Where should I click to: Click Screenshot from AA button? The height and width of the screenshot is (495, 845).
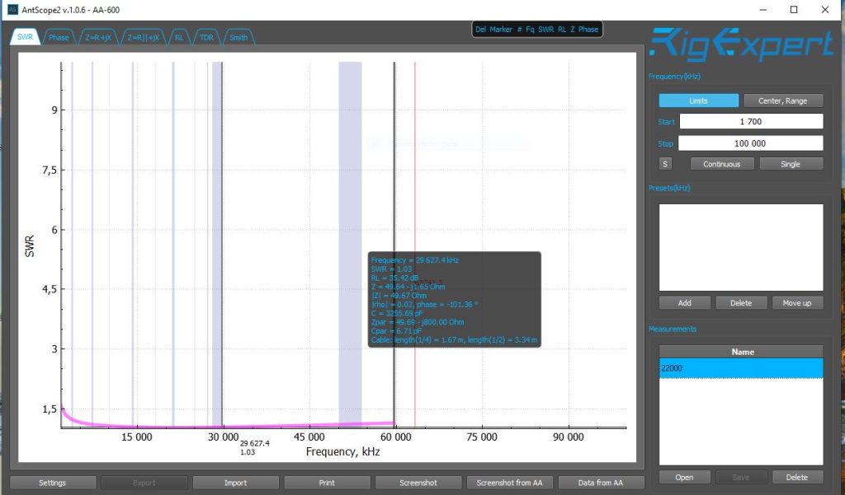pyautogui.click(x=509, y=483)
